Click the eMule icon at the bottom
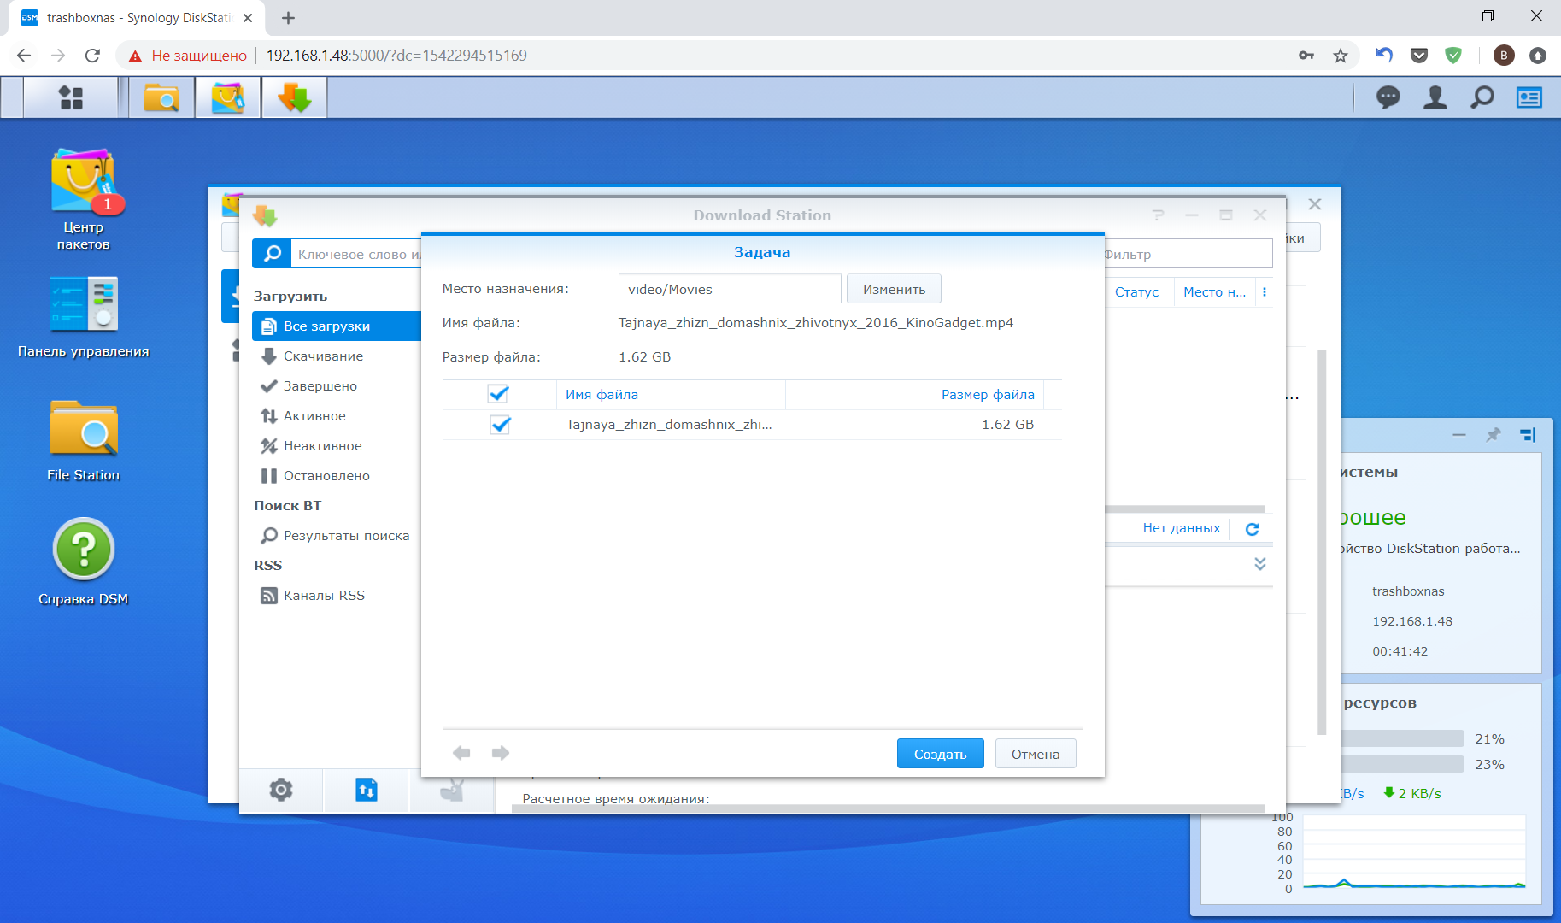The height and width of the screenshot is (923, 1561). tap(452, 791)
